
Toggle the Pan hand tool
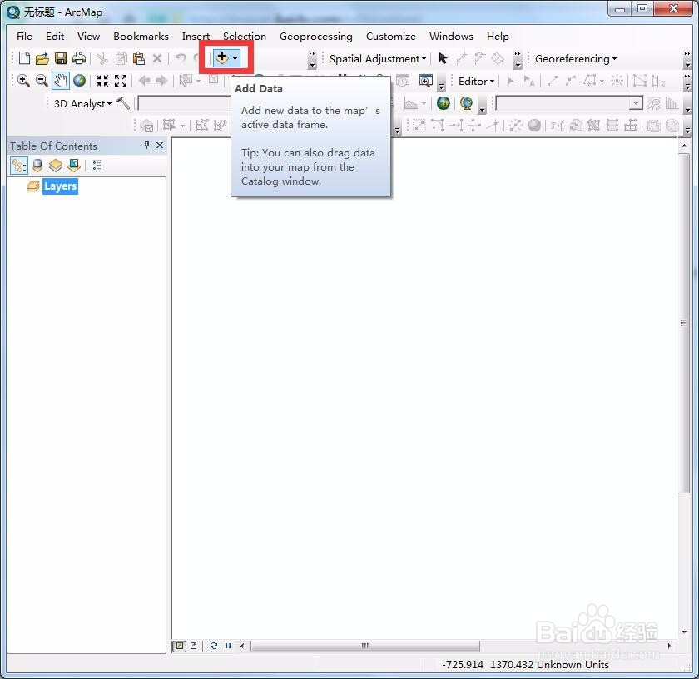tap(61, 81)
